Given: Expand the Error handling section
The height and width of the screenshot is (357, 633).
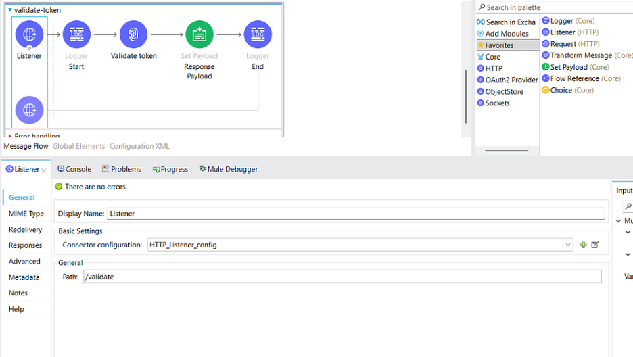Looking at the screenshot, I should [x=9, y=136].
